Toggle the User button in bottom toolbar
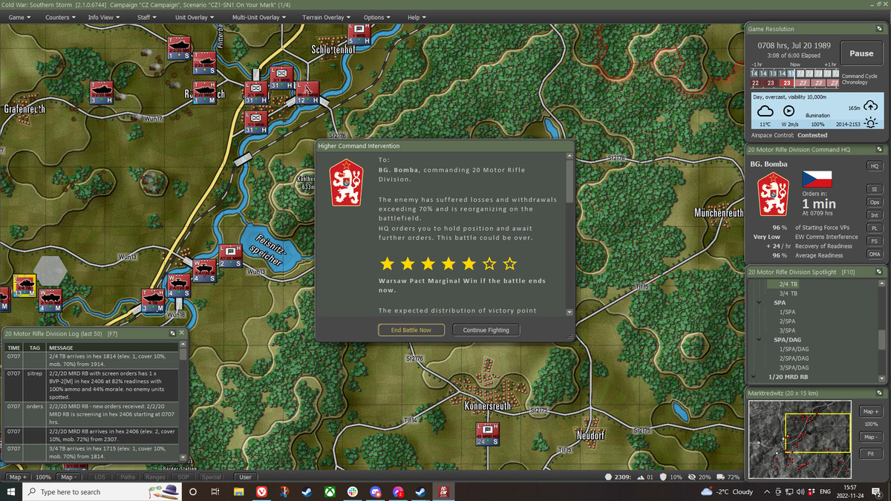Screen dimensions: 891x501 245,477
